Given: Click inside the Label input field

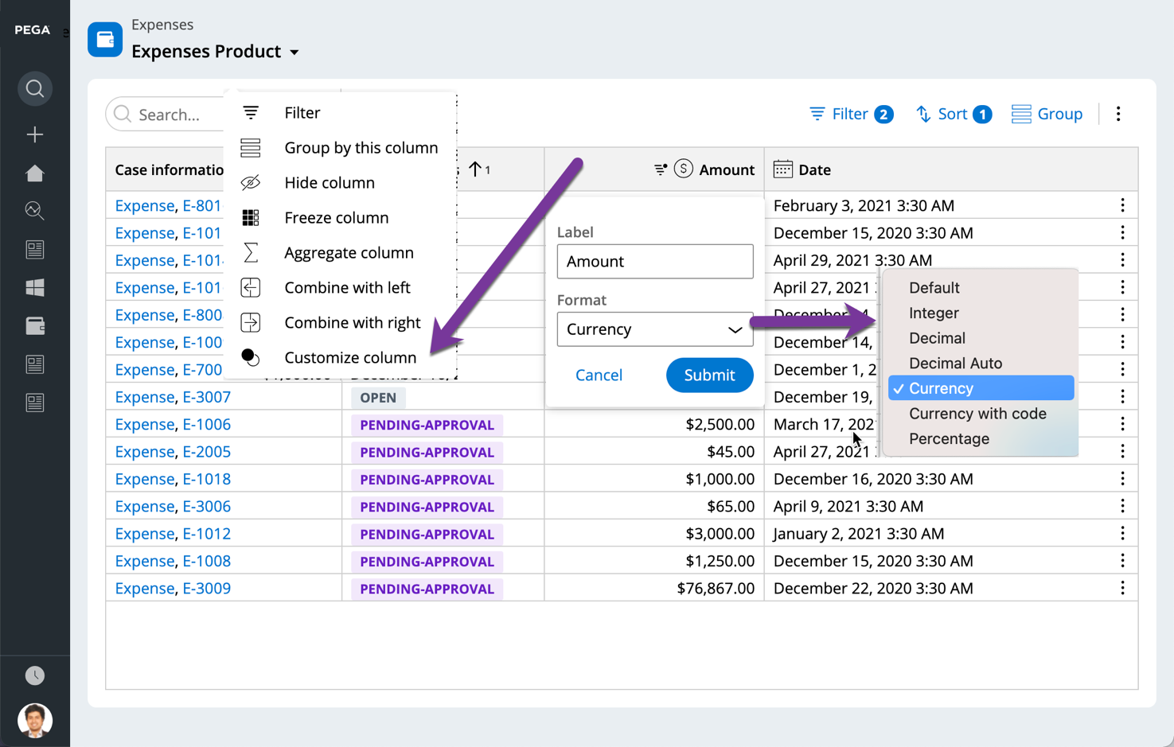Looking at the screenshot, I should pos(654,261).
